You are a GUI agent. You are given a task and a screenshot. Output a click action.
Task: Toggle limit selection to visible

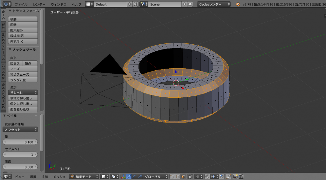coord(190,176)
